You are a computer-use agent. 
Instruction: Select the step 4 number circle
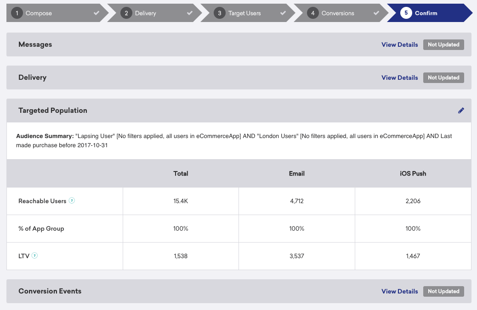[x=313, y=13]
